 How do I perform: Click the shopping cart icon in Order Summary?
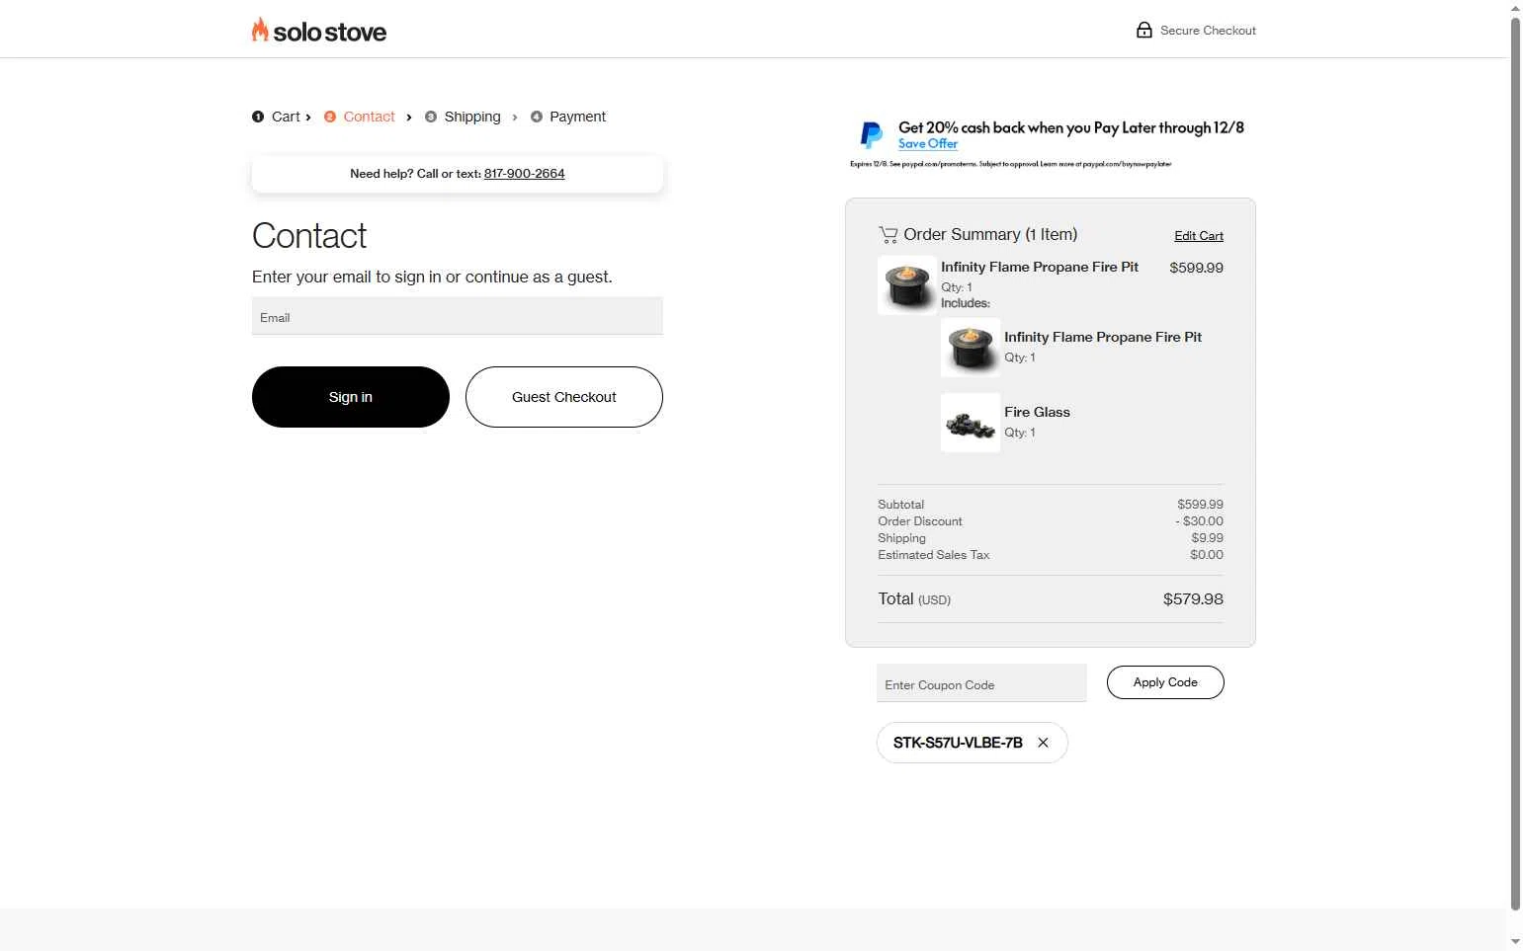[888, 235]
